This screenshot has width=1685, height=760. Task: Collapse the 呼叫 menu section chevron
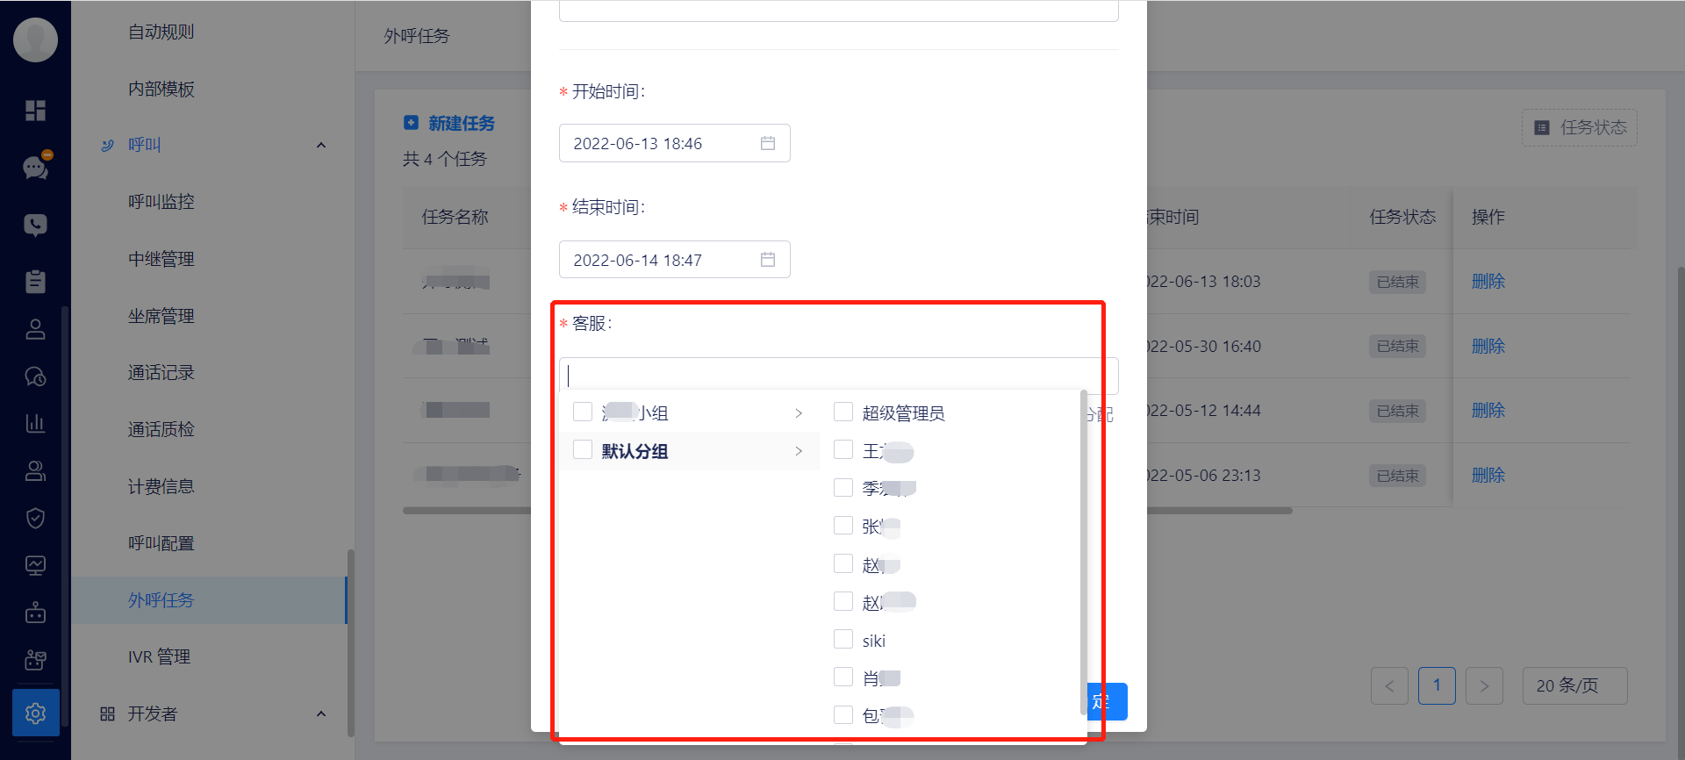(x=321, y=145)
